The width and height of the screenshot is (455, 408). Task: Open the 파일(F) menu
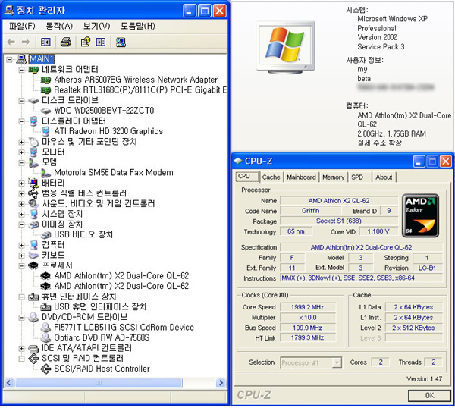tap(22, 26)
